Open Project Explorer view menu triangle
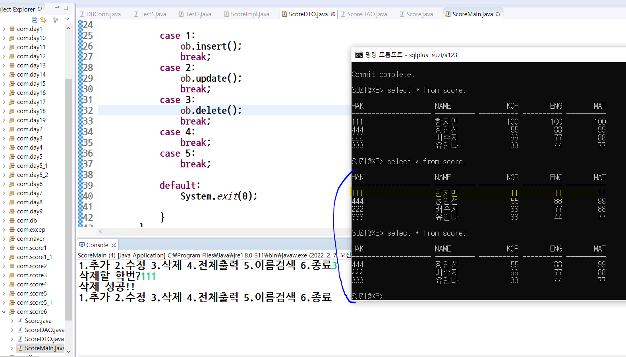Screen dimensions: 626x357 click(67, 19)
